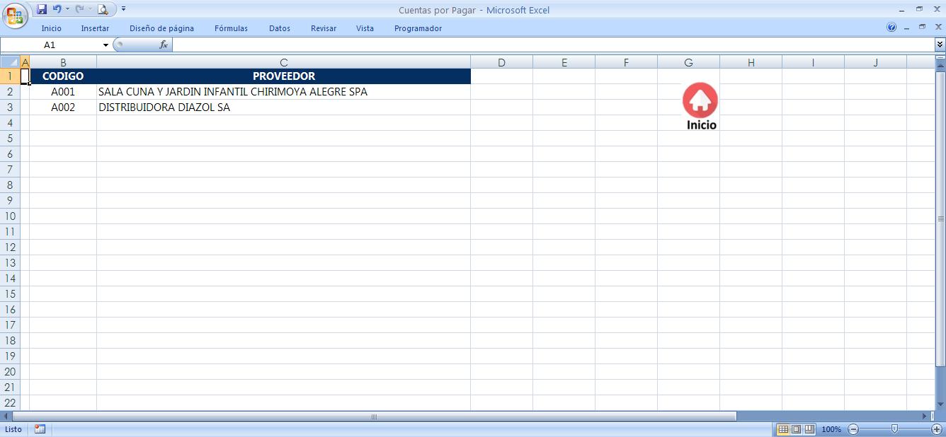946x437 pixels.
Task: Select column B header
Action: tap(63, 62)
